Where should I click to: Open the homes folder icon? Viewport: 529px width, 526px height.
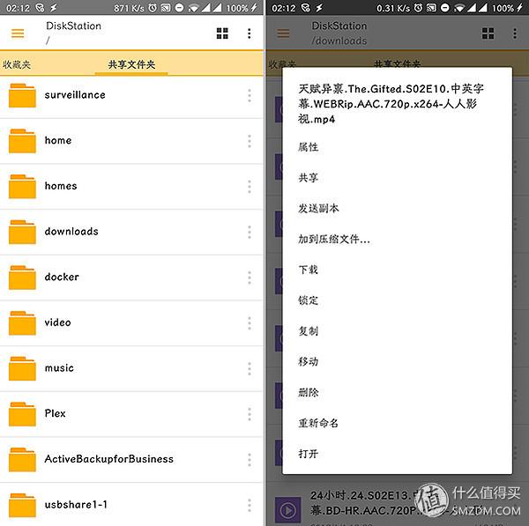tap(22, 187)
